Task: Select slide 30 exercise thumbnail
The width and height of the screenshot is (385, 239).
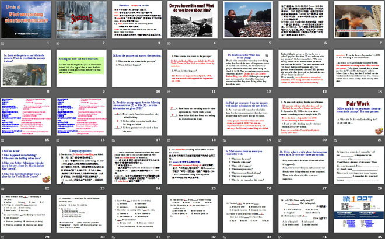Action: click(82, 214)
